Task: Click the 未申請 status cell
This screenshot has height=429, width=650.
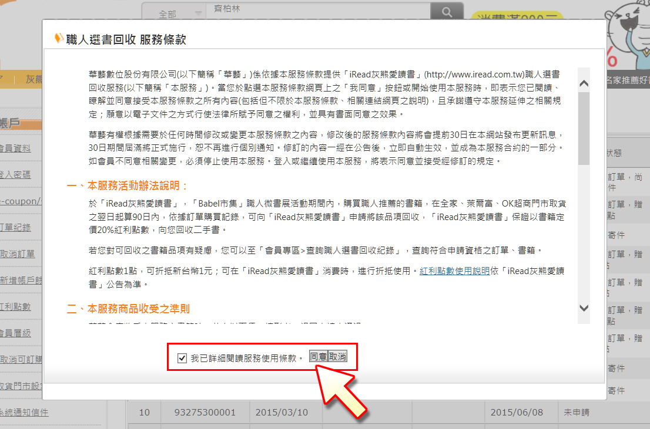Action: point(577,413)
